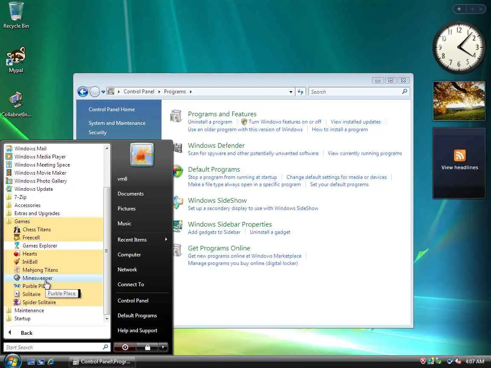The image size is (491, 368).
Task: Open Windows Photo Gallery entry
Action: pos(40,181)
